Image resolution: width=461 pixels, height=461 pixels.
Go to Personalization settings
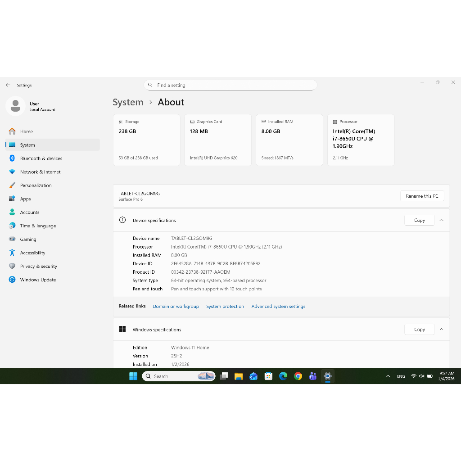tap(36, 185)
